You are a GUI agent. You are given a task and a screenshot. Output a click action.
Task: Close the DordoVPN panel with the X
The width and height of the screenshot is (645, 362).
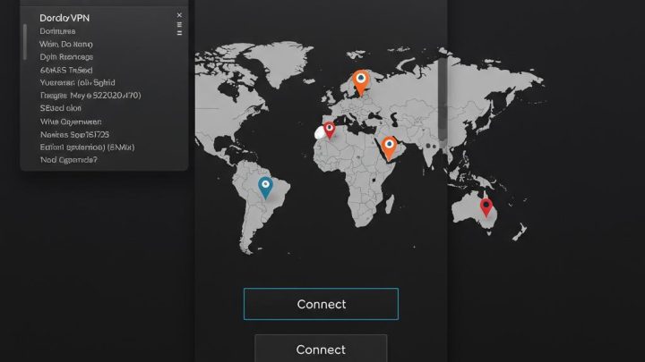click(179, 15)
